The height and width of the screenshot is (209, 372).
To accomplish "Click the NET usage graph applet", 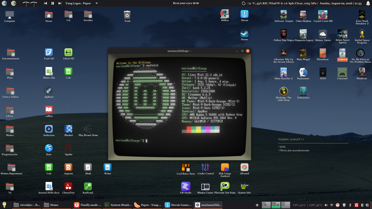I will click(x=285, y=205).
